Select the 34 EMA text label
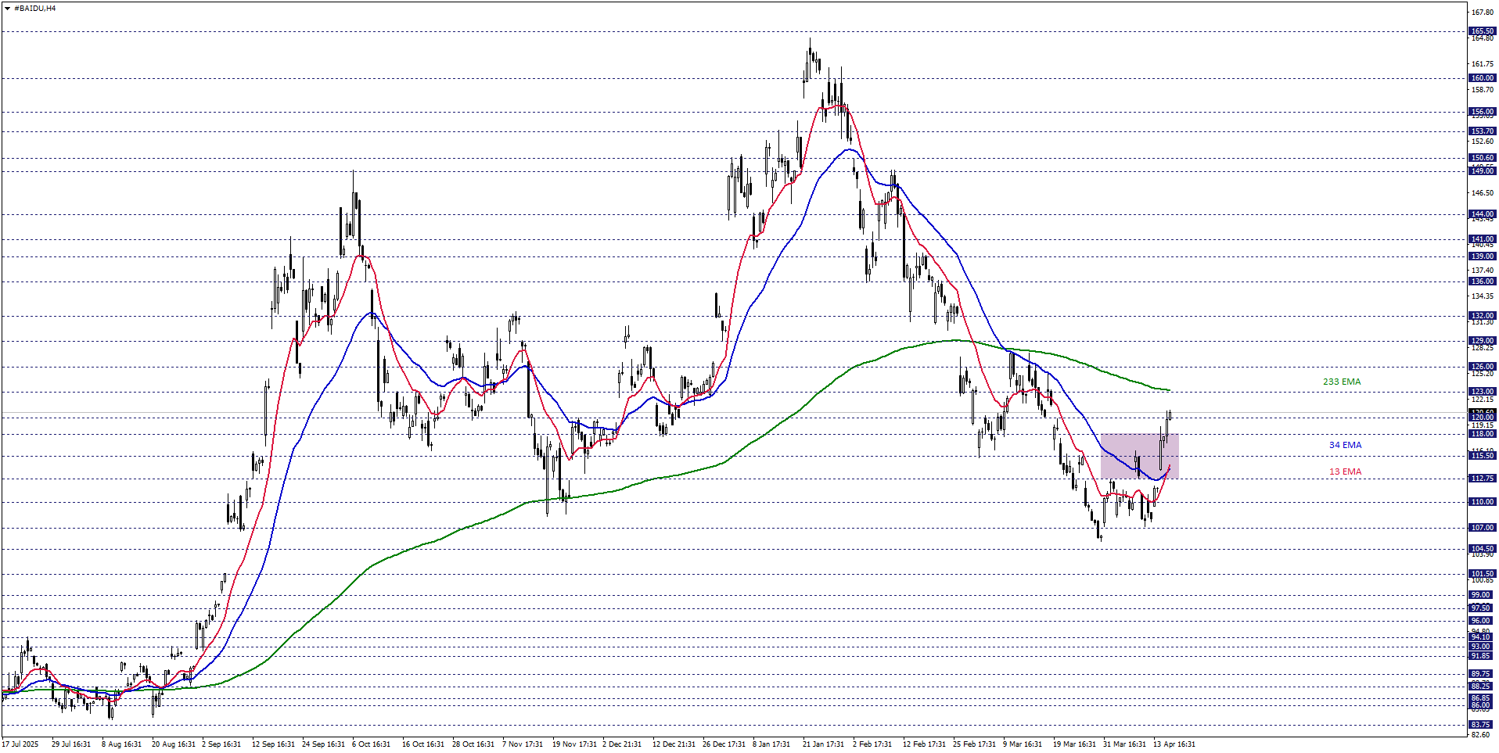1499x753 pixels. point(1345,445)
